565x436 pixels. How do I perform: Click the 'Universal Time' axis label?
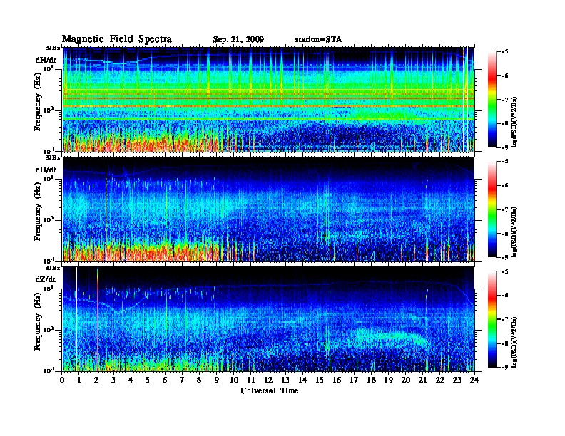coord(269,390)
